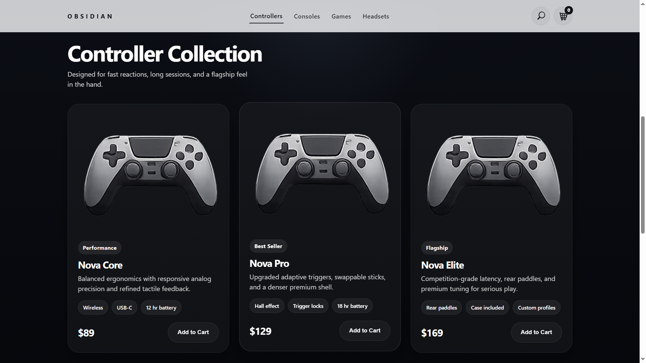Switch to the Headsets tab
Screen dimensions: 646x363
click(375, 16)
